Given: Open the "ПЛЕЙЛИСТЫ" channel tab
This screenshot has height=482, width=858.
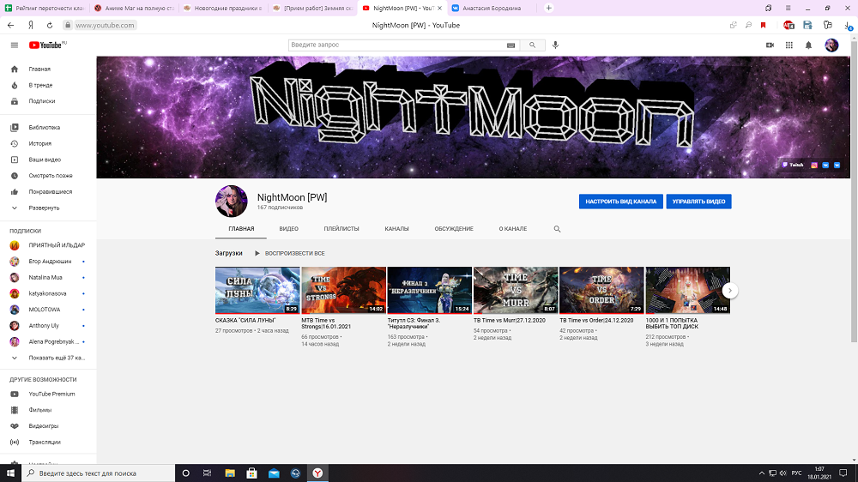Looking at the screenshot, I should [x=341, y=229].
